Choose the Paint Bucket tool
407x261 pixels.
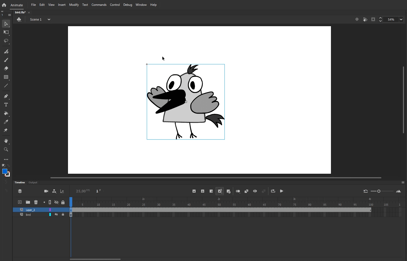[6, 113]
